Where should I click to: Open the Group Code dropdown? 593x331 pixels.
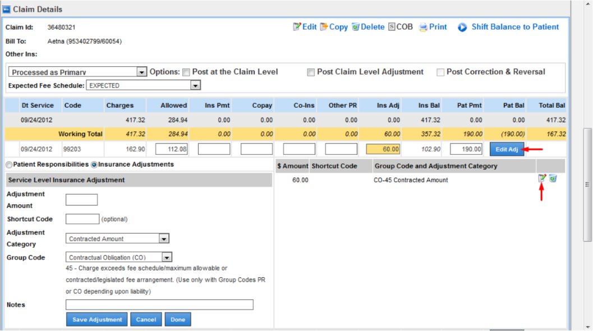166,258
